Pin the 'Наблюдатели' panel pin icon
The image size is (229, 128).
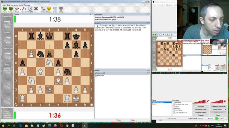click(x=147, y=73)
